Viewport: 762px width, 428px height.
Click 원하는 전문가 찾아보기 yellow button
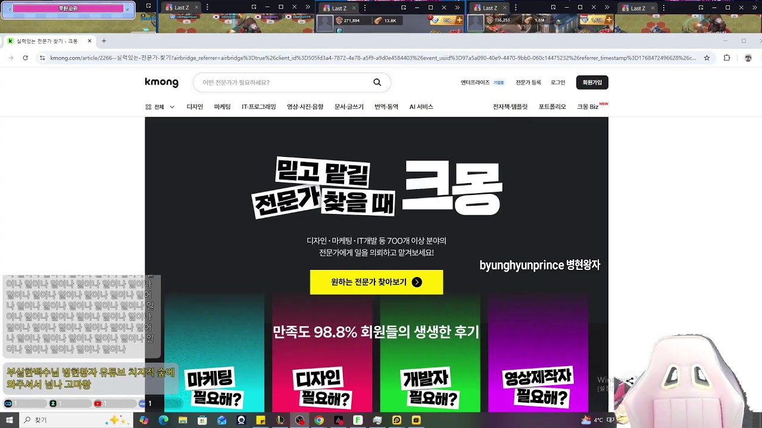(x=376, y=282)
